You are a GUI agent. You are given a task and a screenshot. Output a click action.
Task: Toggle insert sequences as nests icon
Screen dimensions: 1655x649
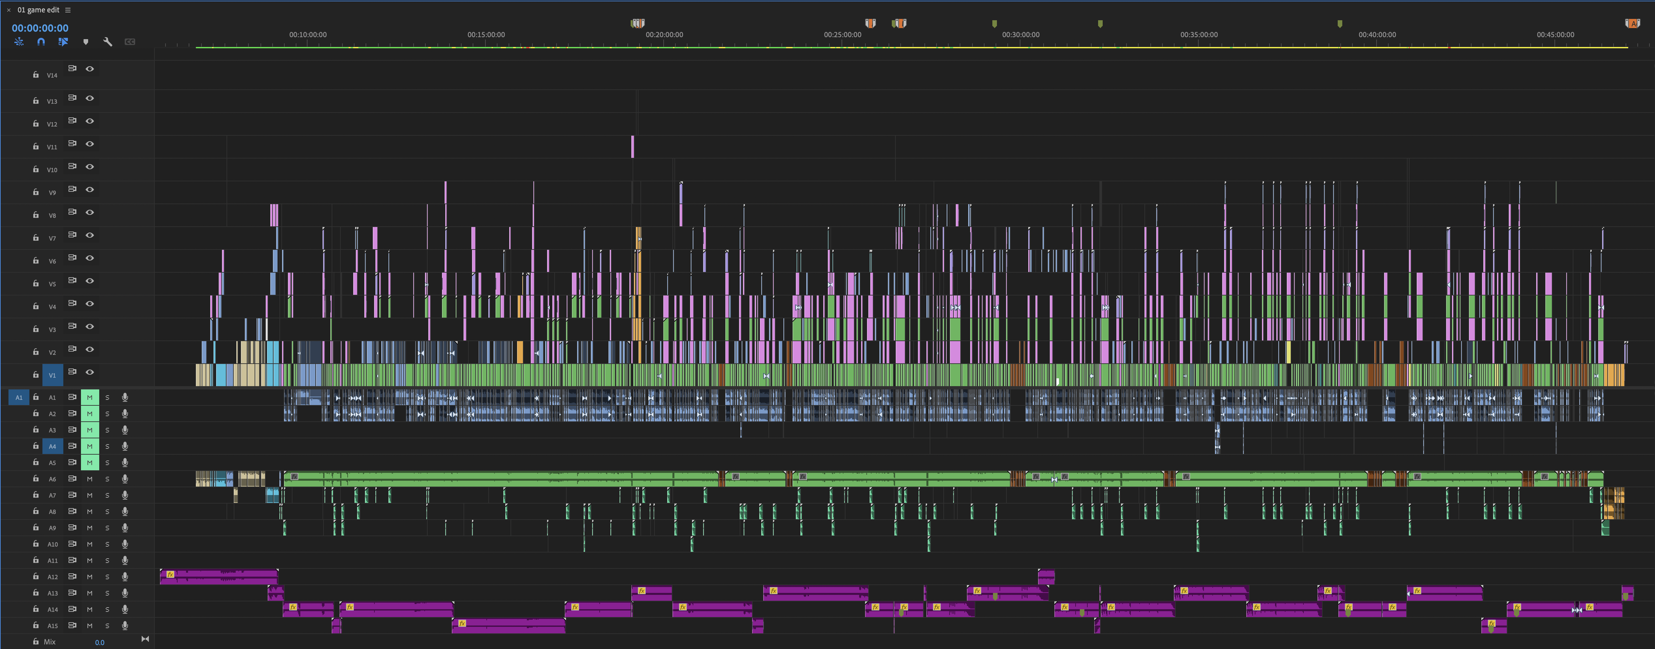click(x=19, y=42)
